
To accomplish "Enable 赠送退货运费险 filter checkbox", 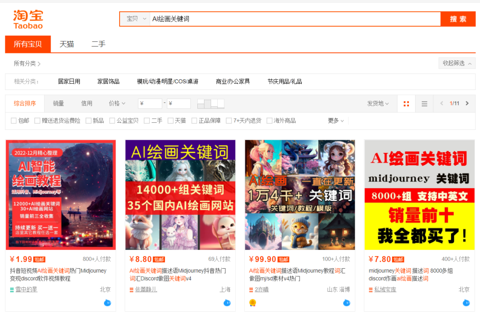I will click(x=37, y=121).
